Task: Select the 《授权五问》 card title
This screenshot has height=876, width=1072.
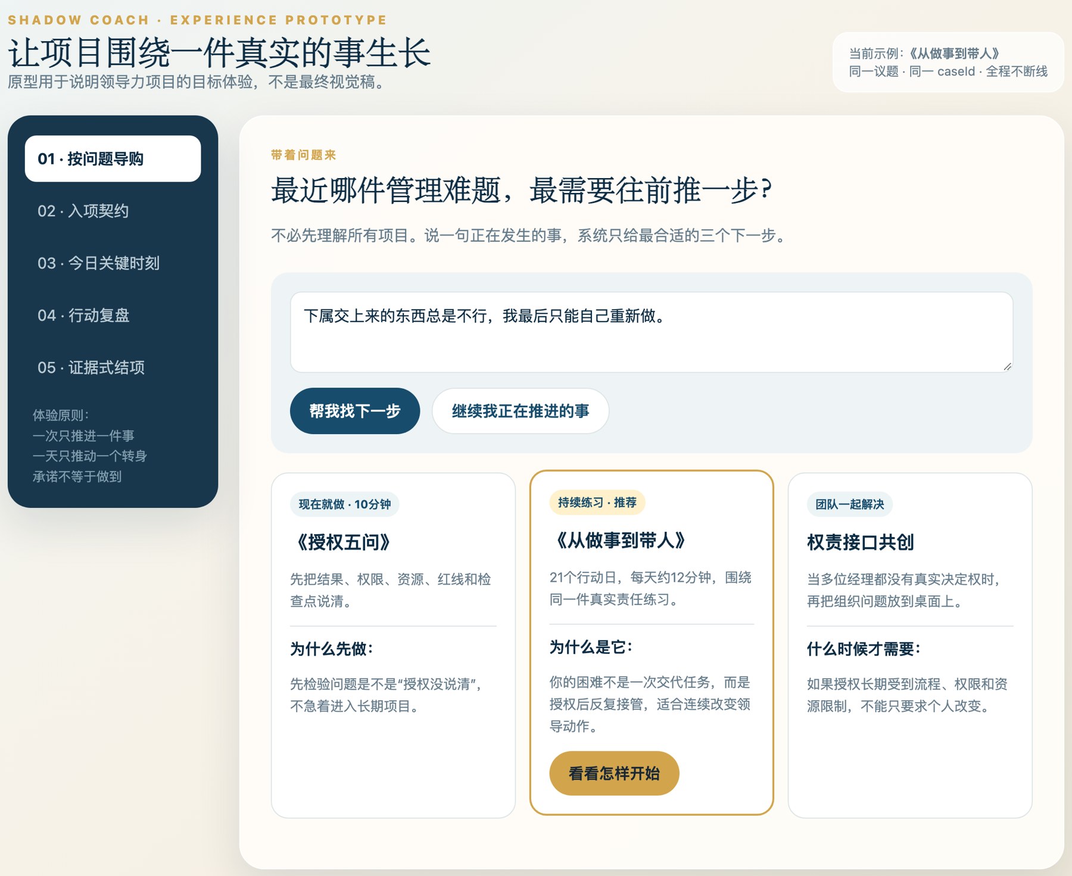Action: tap(344, 542)
